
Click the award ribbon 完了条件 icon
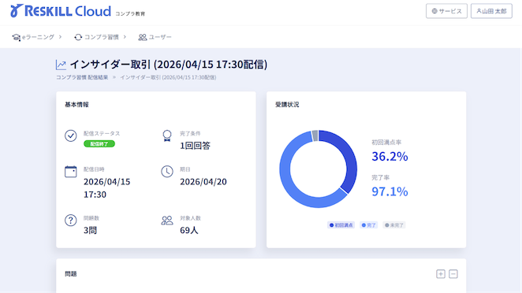coord(167,135)
